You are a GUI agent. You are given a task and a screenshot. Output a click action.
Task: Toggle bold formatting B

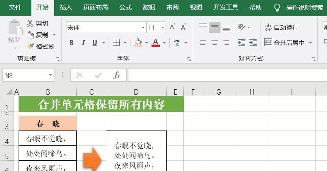pyautogui.click(x=71, y=43)
